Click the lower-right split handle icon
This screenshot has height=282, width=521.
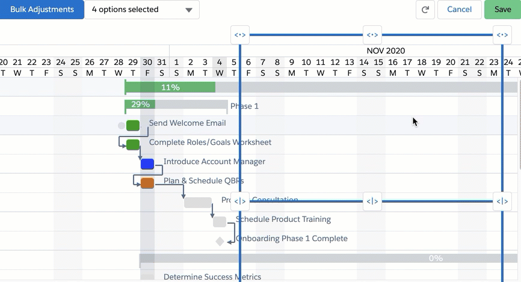502,201
